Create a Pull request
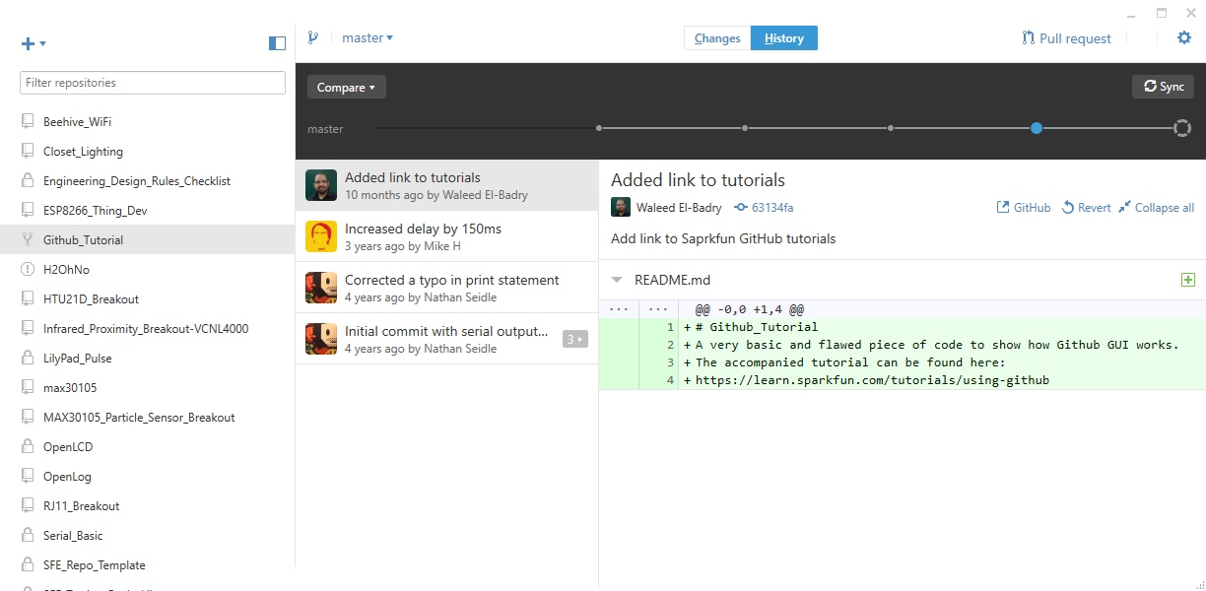Viewport: 1206px width, 591px height. click(1067, 38)
